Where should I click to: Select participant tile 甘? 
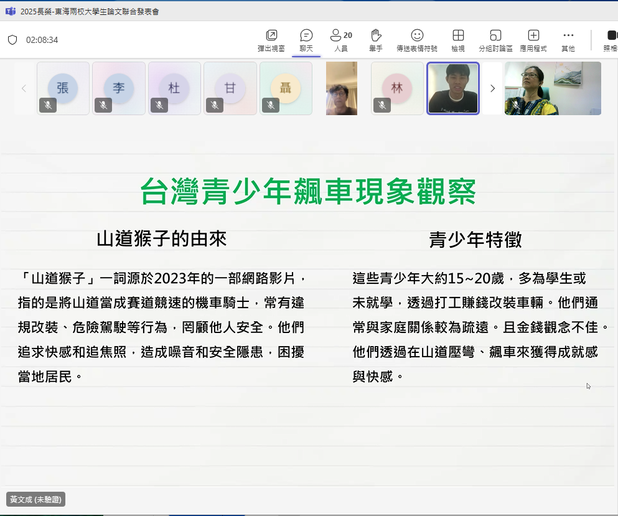[230, 88]
